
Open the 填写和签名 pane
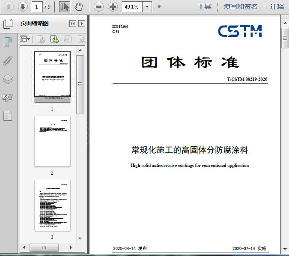[x=241, y=6]
